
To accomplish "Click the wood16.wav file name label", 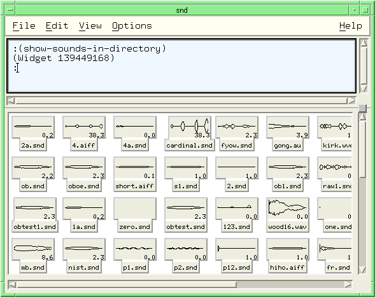I will (288, 227).
